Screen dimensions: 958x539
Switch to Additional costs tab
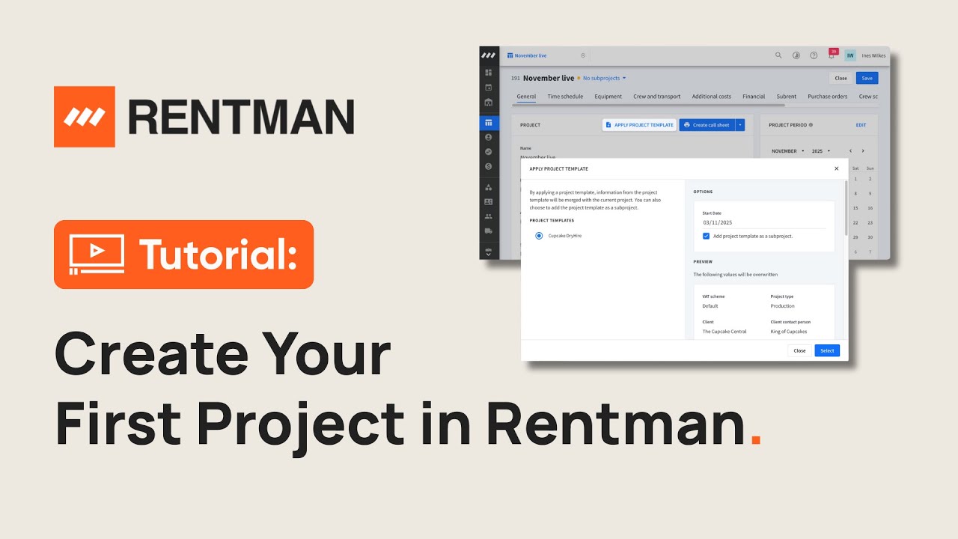[712, 97]
